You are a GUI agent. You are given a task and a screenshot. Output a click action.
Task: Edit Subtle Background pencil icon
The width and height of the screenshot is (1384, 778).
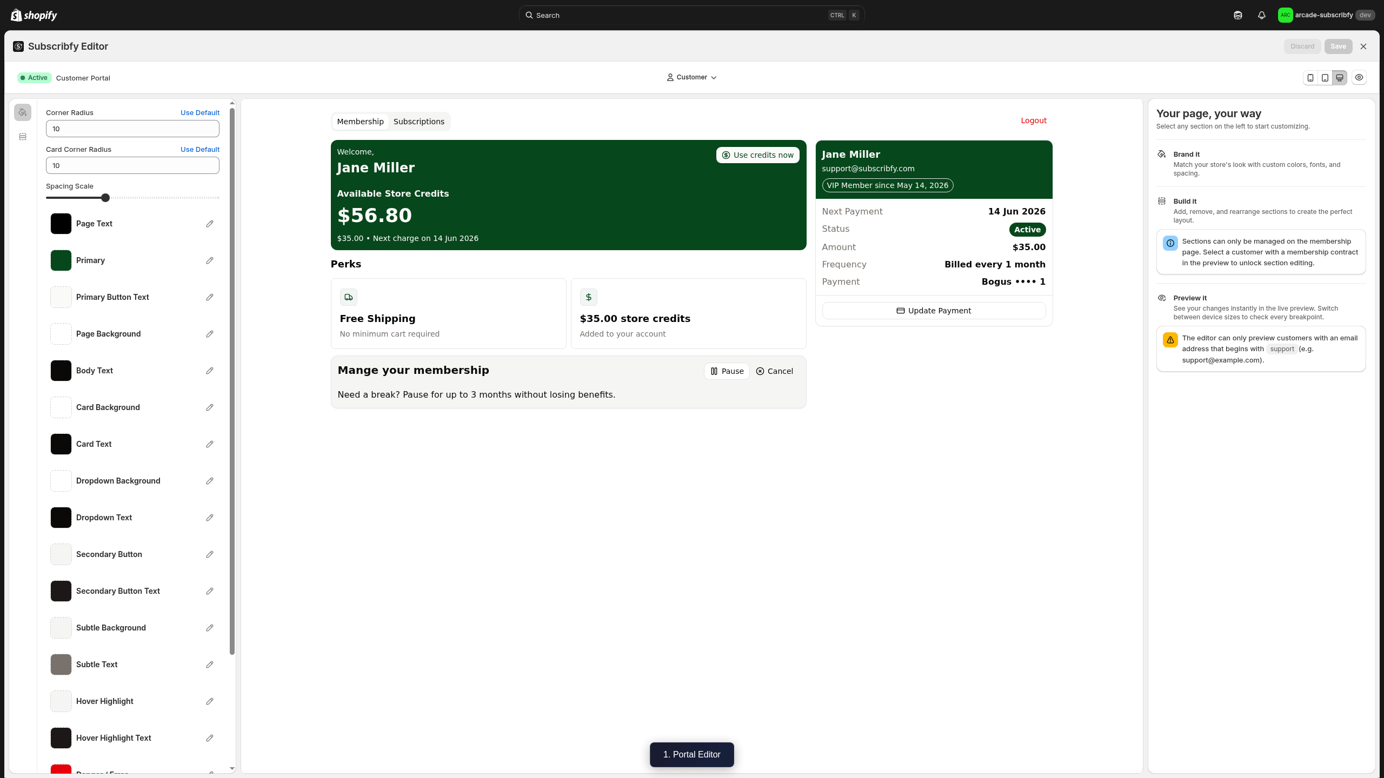pos(210,628)
